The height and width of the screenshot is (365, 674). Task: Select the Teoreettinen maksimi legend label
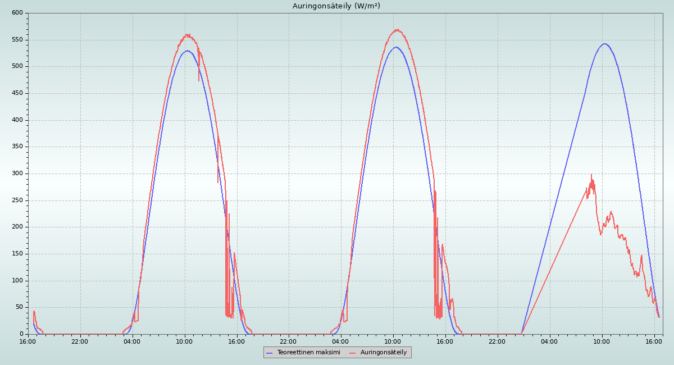click(x=308, y=352)
